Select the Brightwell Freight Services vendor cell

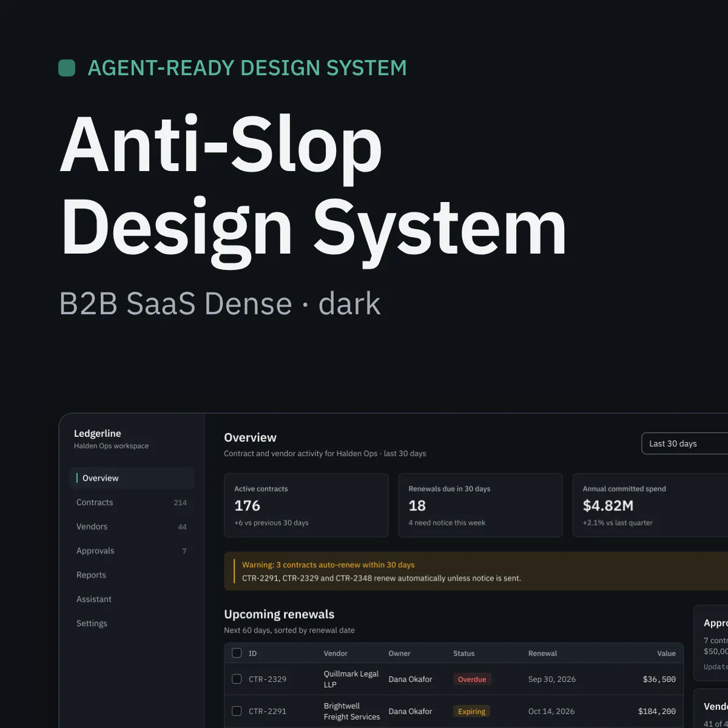[352, 711]
